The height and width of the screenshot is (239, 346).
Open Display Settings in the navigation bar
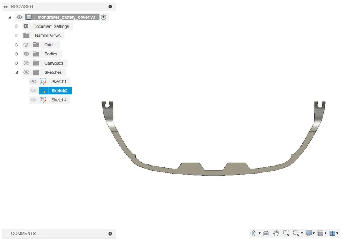309,233
